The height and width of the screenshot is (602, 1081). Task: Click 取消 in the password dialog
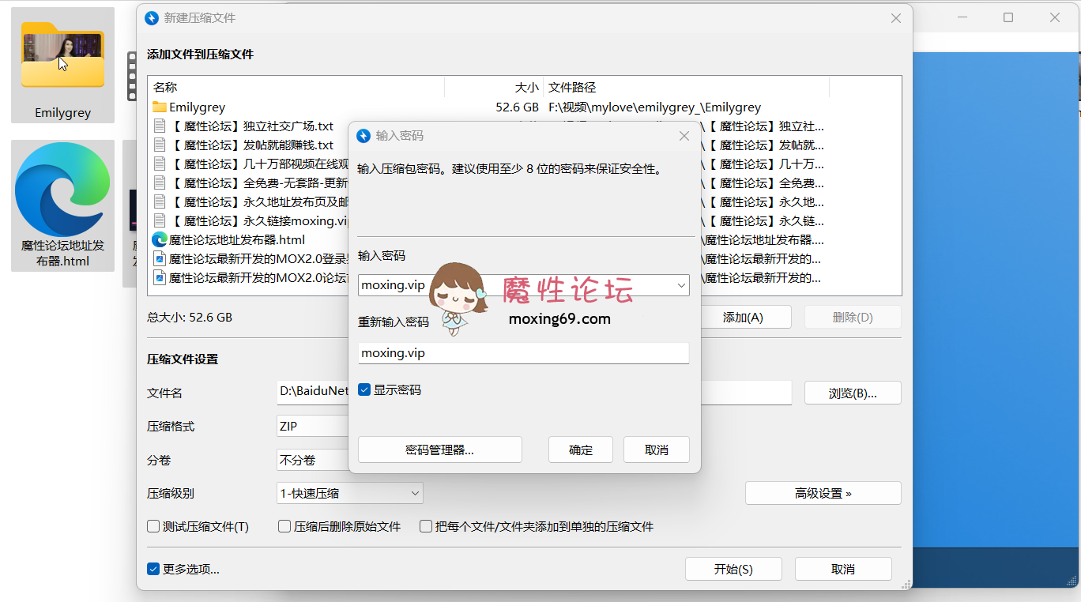pos(657,450)
